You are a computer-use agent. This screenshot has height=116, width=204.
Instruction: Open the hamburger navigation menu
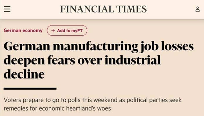(7, 9)
